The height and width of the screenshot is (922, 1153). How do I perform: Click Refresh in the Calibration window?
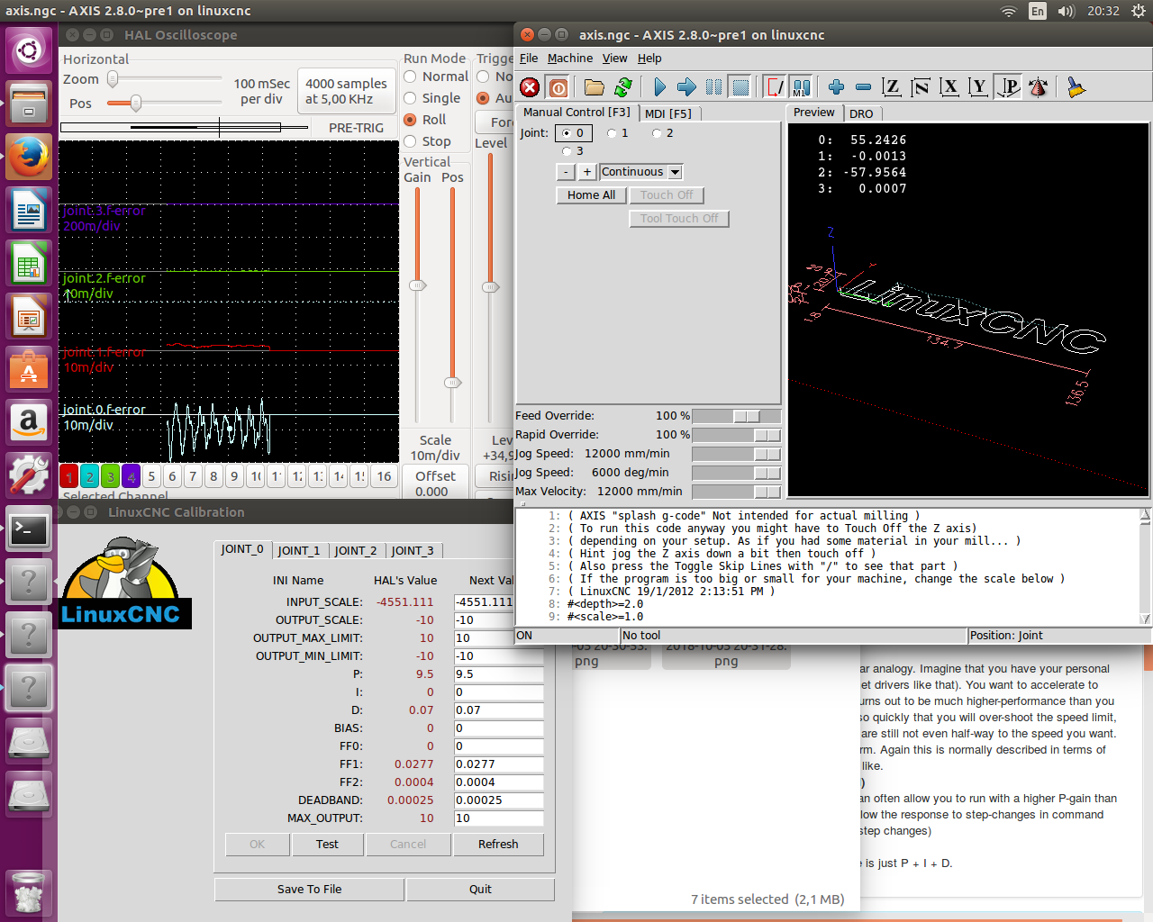pyautogui.click(x=498, y=845)
